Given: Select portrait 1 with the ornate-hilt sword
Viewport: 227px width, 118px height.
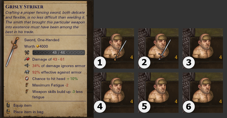Looking at the screenshot, I should [x=114, y=48].
